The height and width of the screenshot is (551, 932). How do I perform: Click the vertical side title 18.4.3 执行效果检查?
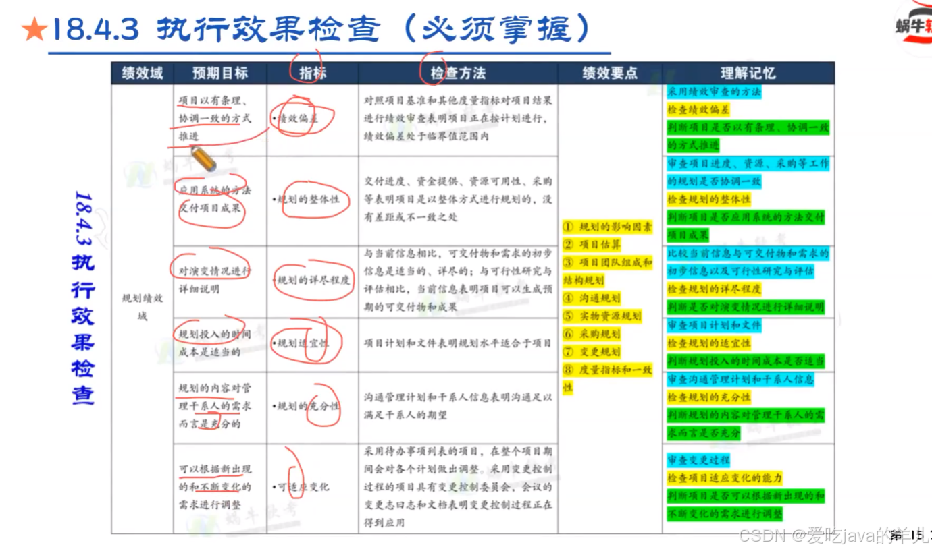pos(82,298)
